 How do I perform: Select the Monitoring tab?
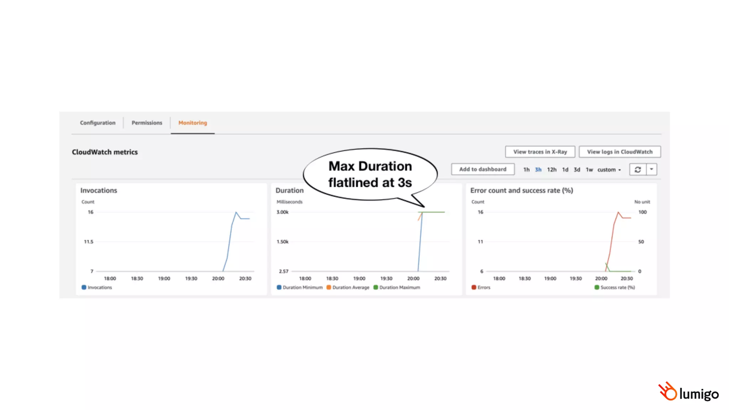pos(193,123)
